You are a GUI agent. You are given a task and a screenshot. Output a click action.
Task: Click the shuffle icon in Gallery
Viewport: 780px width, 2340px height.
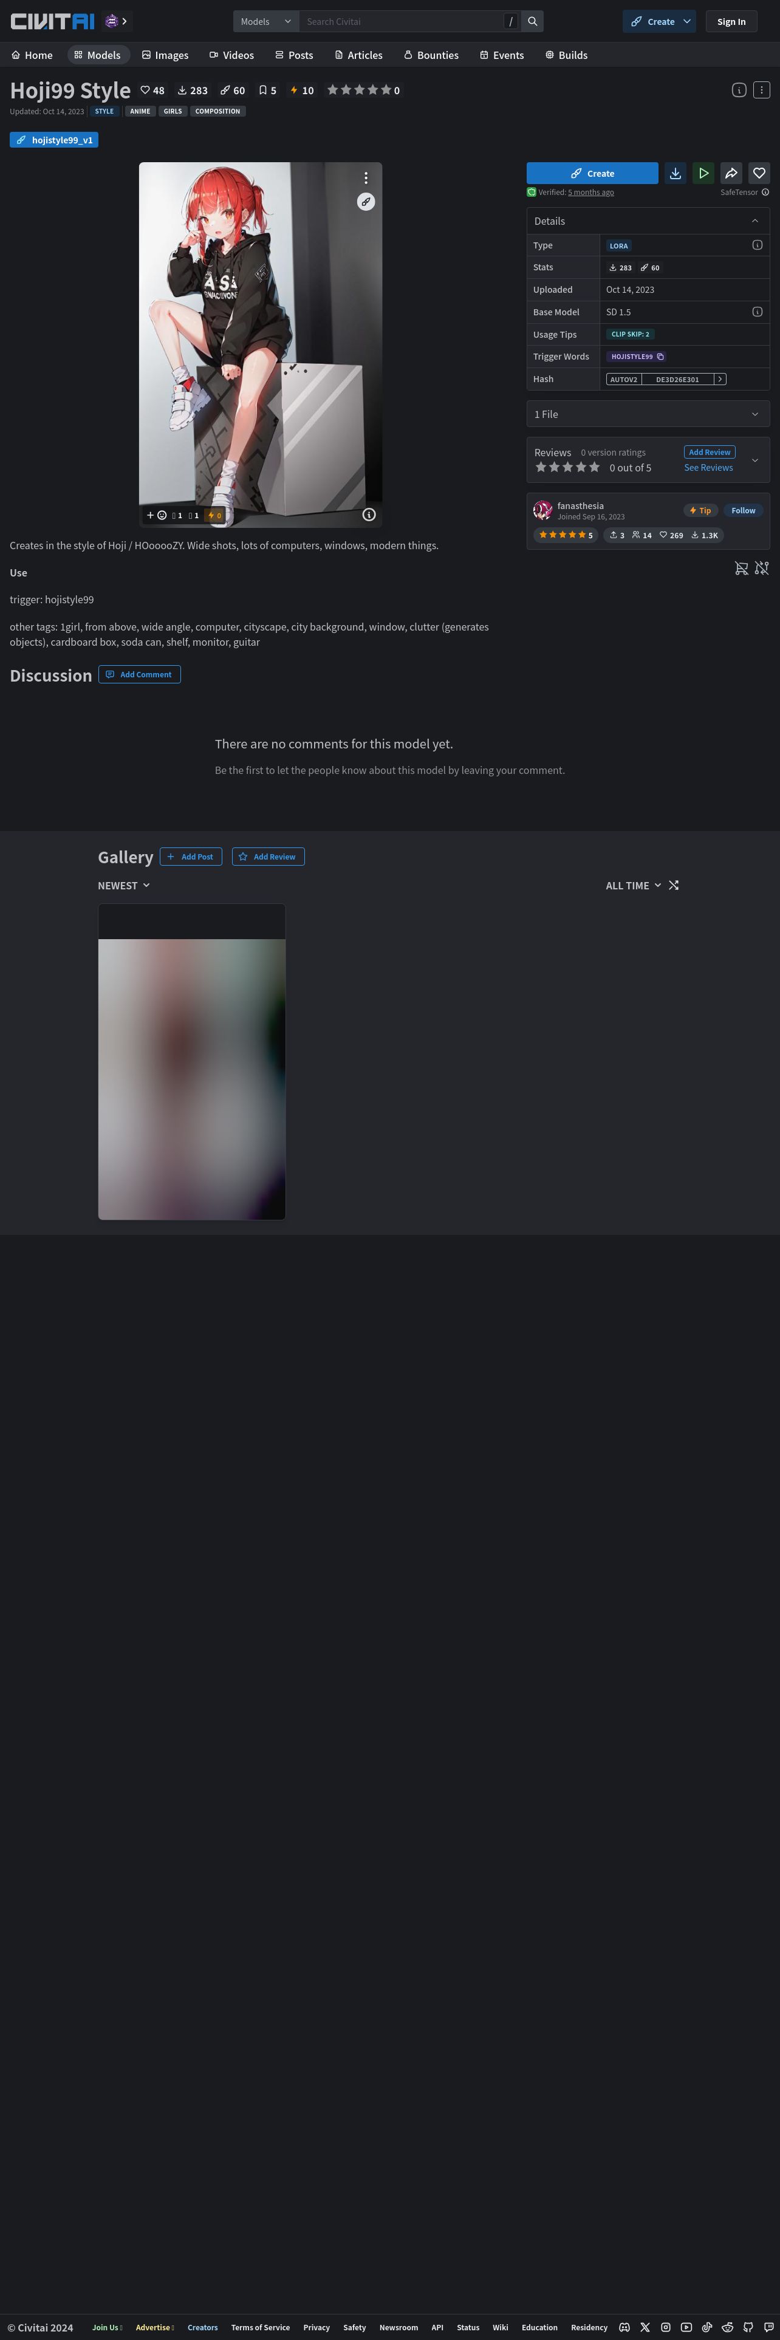[674, 886]
